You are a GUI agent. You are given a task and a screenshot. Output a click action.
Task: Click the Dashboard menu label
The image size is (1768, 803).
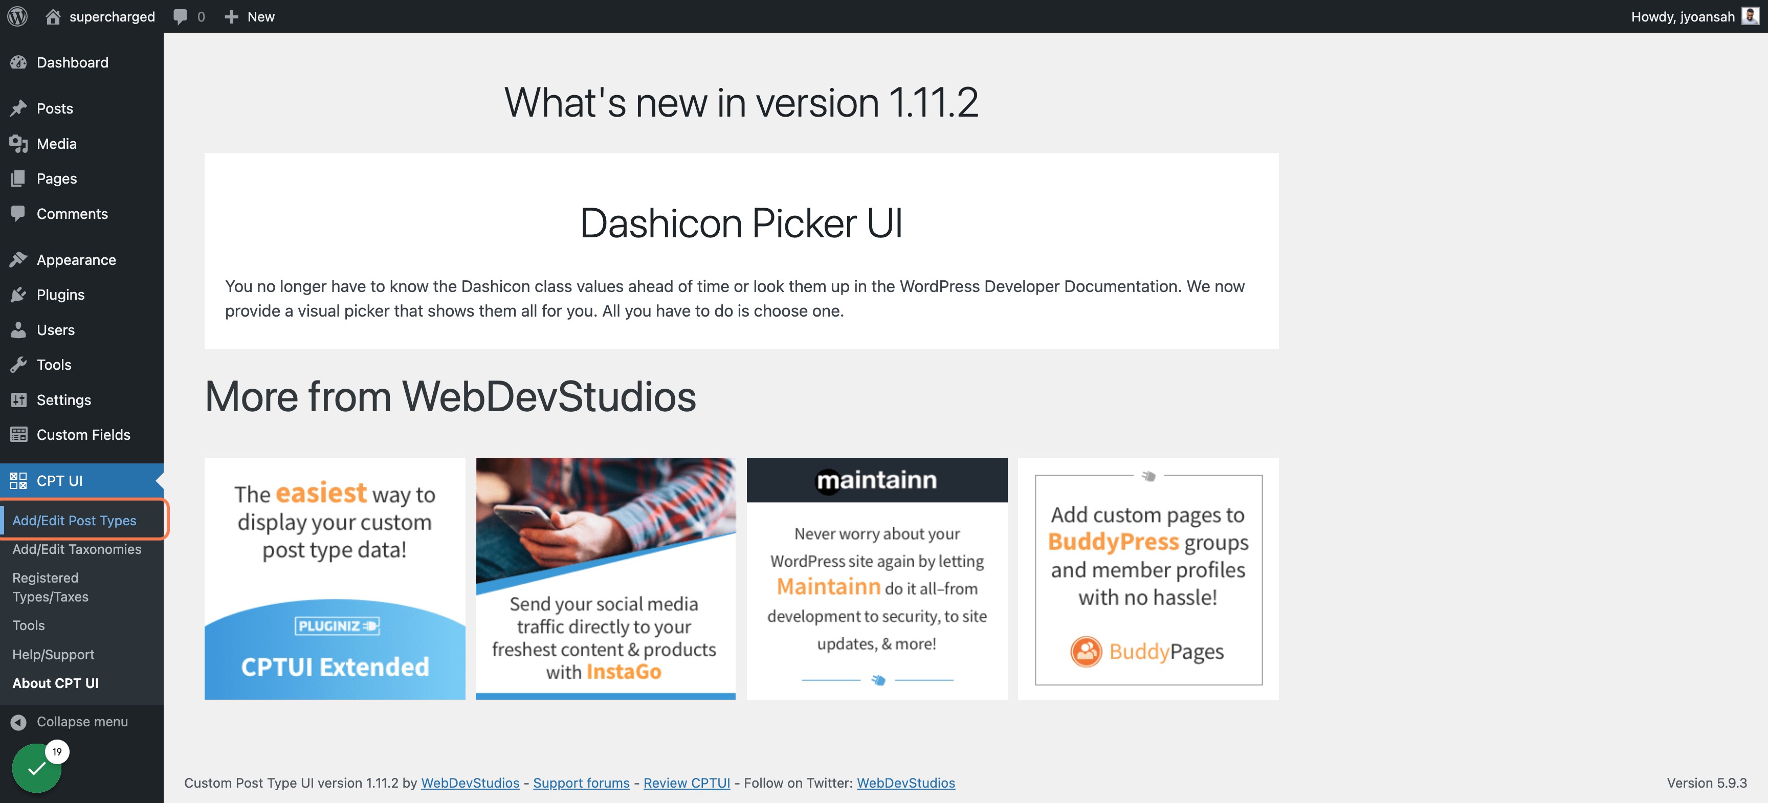(73, 62)
